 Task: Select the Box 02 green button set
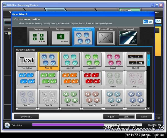(x=48, y=80)
